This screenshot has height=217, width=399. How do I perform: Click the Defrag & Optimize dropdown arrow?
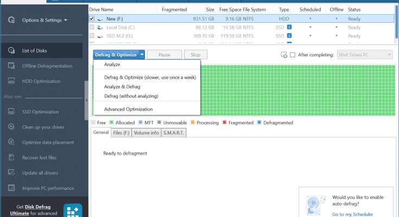(x=142, y=55)
